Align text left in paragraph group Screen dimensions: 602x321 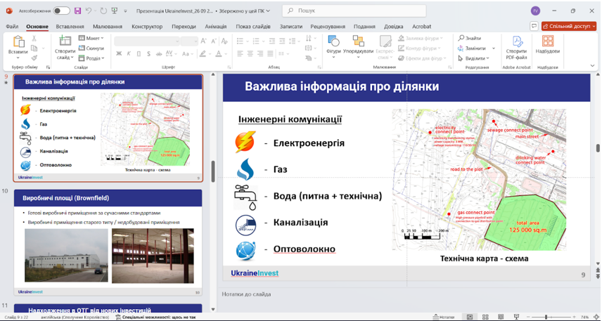(x=240, y=53)
